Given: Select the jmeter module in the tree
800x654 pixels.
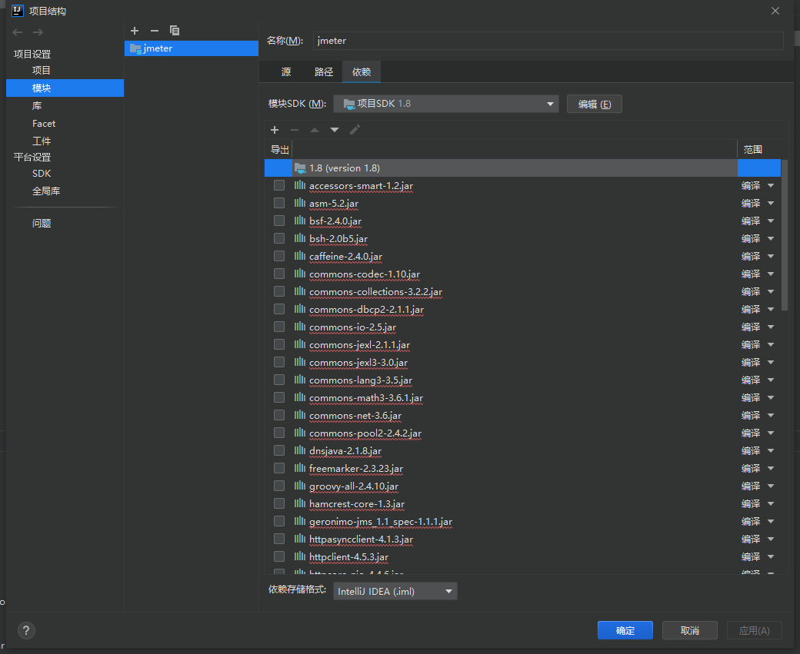Looking at the screenshot, I should point(192,48).
